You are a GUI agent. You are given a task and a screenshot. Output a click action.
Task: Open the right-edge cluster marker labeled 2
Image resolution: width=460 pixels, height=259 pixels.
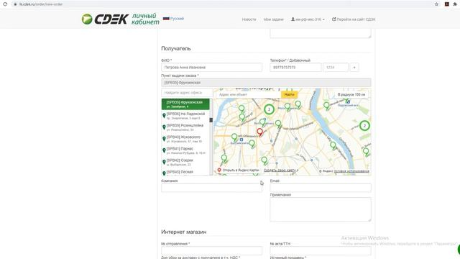364,126
